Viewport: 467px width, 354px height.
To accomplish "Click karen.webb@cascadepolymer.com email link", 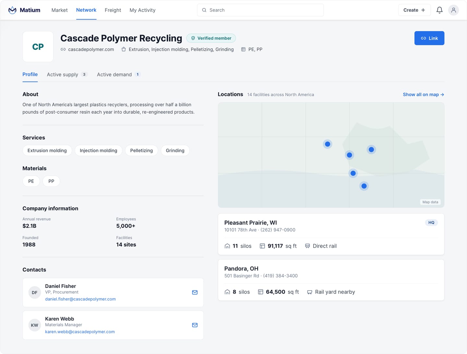I will [x=80, y=332].
